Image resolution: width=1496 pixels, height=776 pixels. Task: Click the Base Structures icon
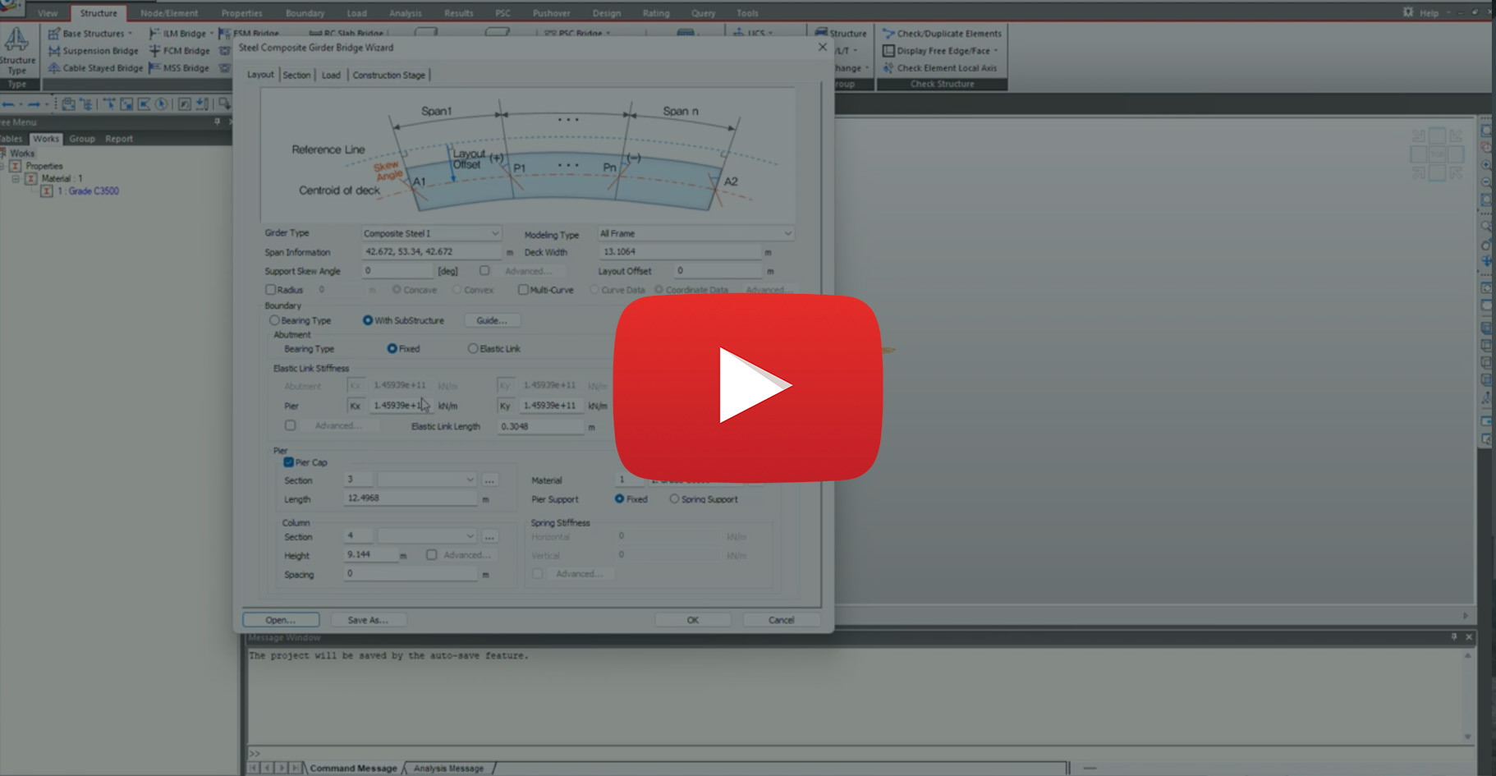pyautogui.click(x=53, y=34)
